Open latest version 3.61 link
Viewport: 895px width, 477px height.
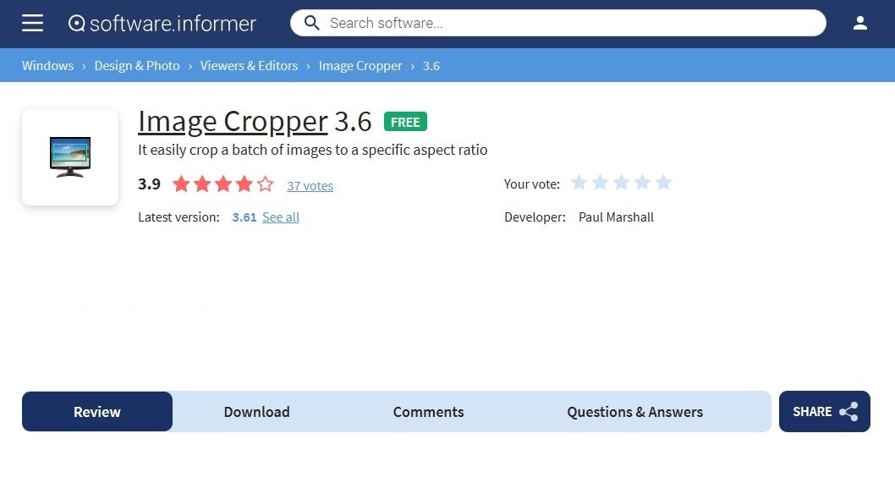[x=244, y=217]
